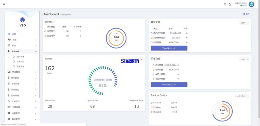Viewport: 260px width, 126px height.
Task: Expand the 财务管理 menu chevron
Action: pyautogui.click(x=36, y=78)
